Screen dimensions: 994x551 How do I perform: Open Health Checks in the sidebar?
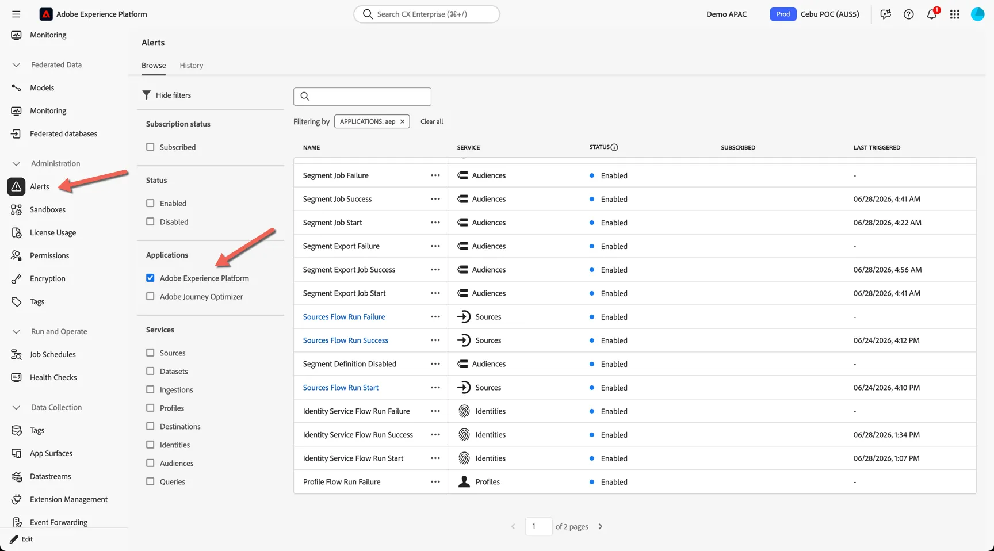tap(53, 377)
